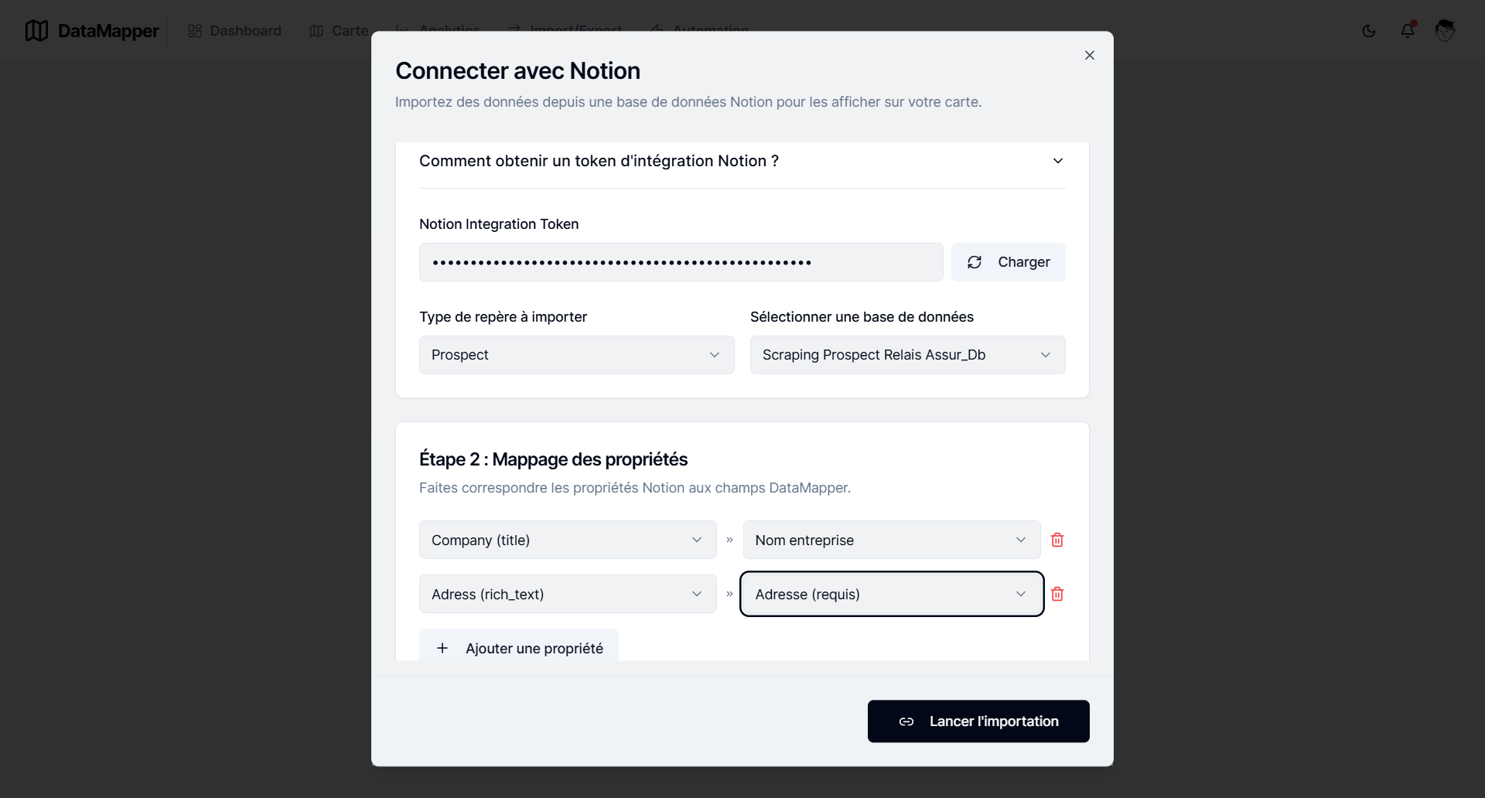Open the Type de repère Prospect dropdown

coord(575,355)
